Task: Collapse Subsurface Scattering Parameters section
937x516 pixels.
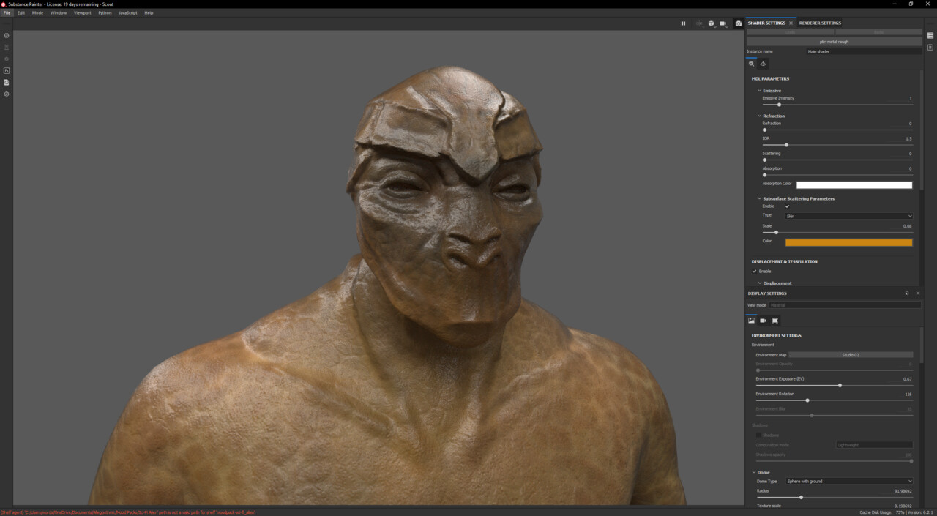Action: click(x=760, y=198)
